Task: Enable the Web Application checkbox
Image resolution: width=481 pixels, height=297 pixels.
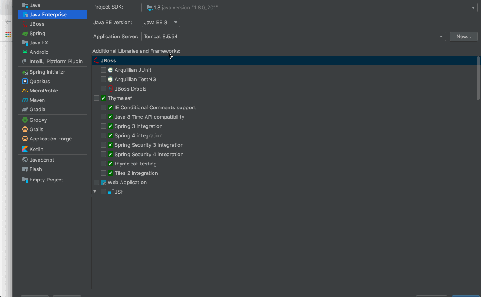Action: (96, 183)
